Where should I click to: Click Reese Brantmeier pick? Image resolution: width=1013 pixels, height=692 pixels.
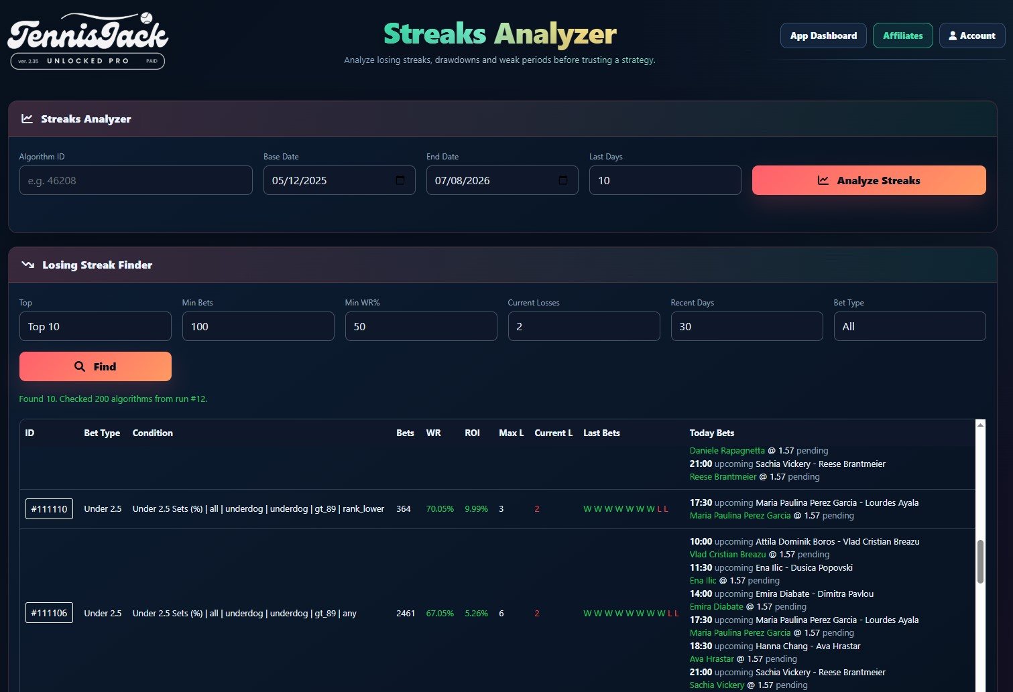click(x=723, y=477)
